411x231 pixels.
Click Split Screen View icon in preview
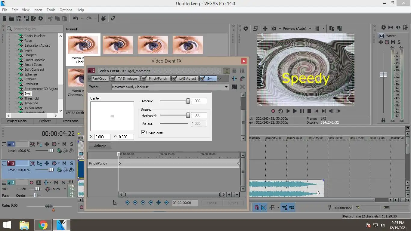click(x=273, y=29)
